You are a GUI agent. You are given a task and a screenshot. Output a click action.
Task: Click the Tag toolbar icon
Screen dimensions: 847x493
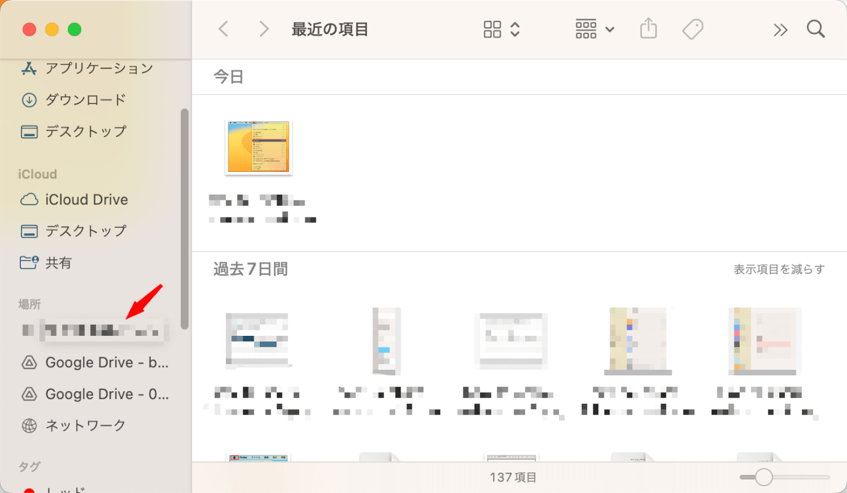(693, 29)
